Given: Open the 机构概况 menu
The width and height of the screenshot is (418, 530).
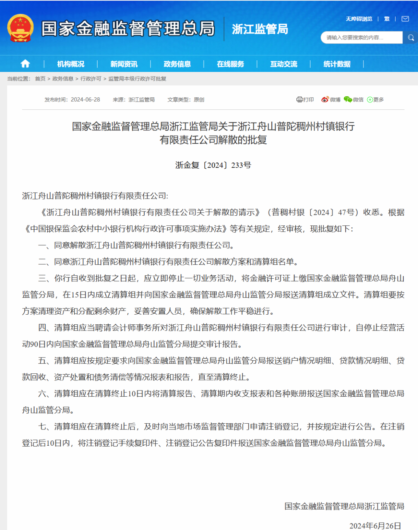Looking at the screenshot, I should [71, 64].
